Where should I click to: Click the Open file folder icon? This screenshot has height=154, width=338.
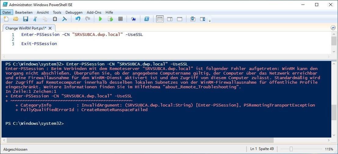click(16, 19)
